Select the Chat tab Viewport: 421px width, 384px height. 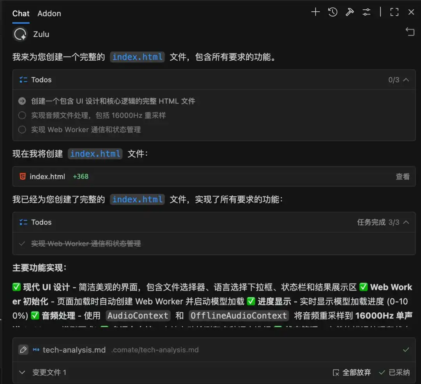[x=21, y=14]
